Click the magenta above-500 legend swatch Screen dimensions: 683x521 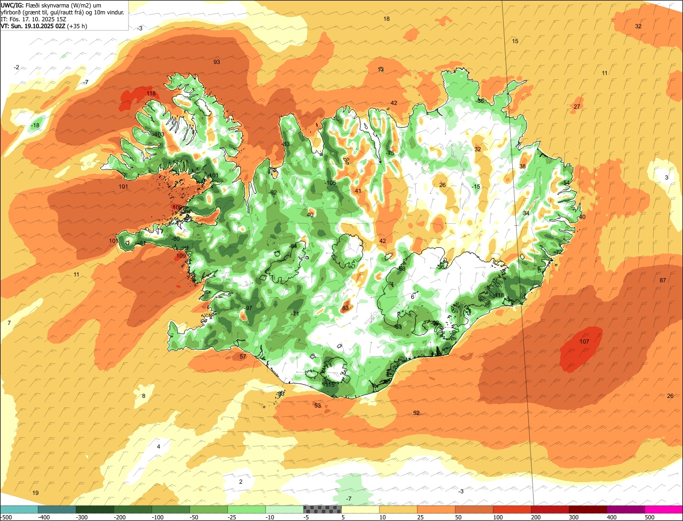tap(664, 509)
